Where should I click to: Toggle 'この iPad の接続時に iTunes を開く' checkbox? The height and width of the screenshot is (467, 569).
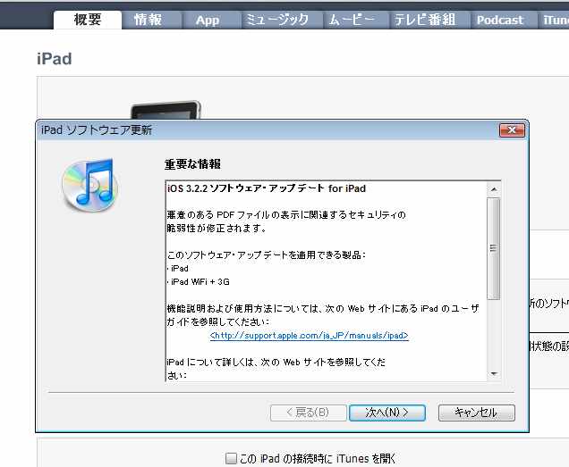click(231, 458)
